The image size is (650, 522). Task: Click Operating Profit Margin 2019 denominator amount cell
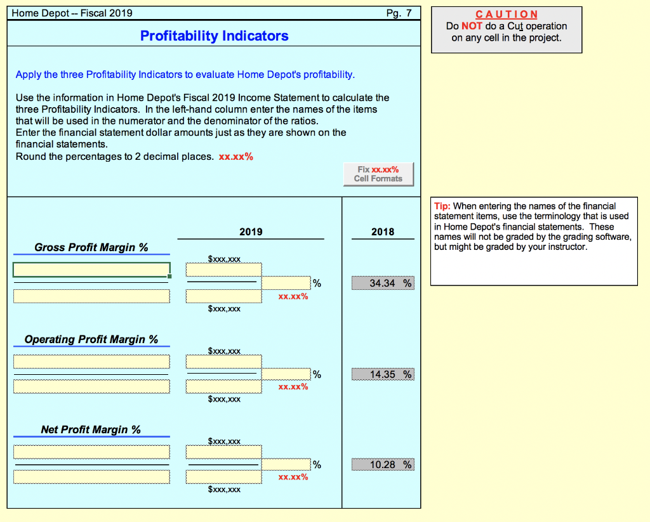click(223, 386)
